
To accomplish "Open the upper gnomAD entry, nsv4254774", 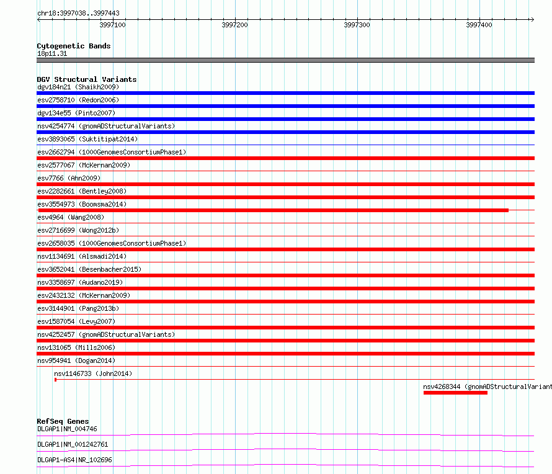I will 106,126.
